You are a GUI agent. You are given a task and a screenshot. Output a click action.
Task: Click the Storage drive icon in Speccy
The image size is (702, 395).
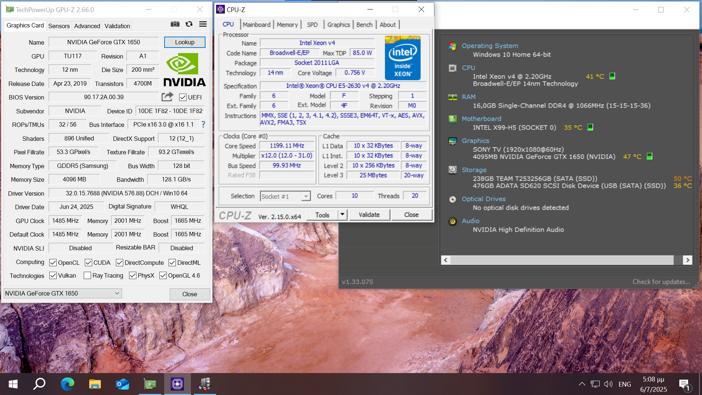click(x=453, y=170)
